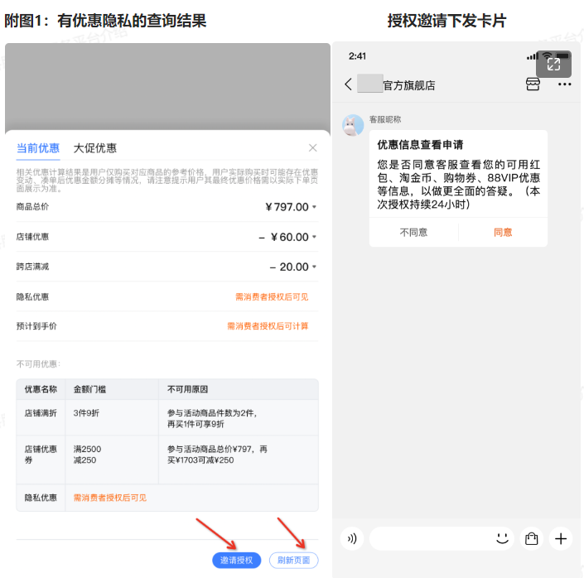Click the 优惠信息查看申请 card title
This screenshot has height=578, width=584.
point(420,144)
